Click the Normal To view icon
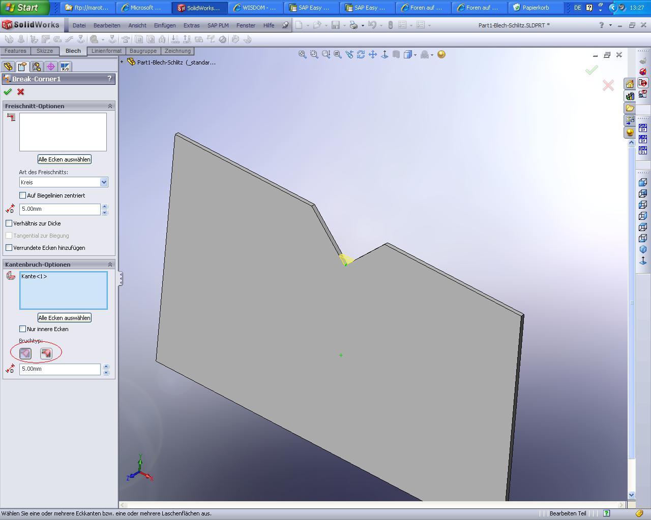This screenshot has width=651, height=520. click(384, 54)
